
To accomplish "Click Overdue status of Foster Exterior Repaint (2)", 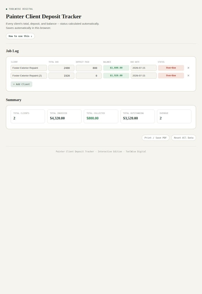I will (x=171, y=76).
